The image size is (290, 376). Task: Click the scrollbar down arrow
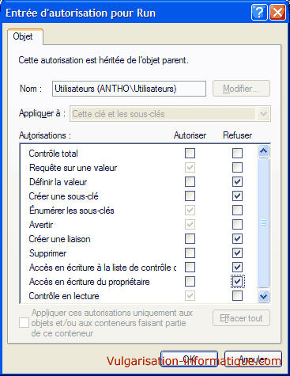click(x=263, y=296)
